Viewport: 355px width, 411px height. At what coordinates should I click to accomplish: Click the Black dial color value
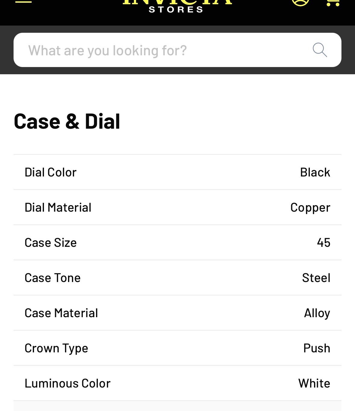pyautogui.click(x=315, y=172)
